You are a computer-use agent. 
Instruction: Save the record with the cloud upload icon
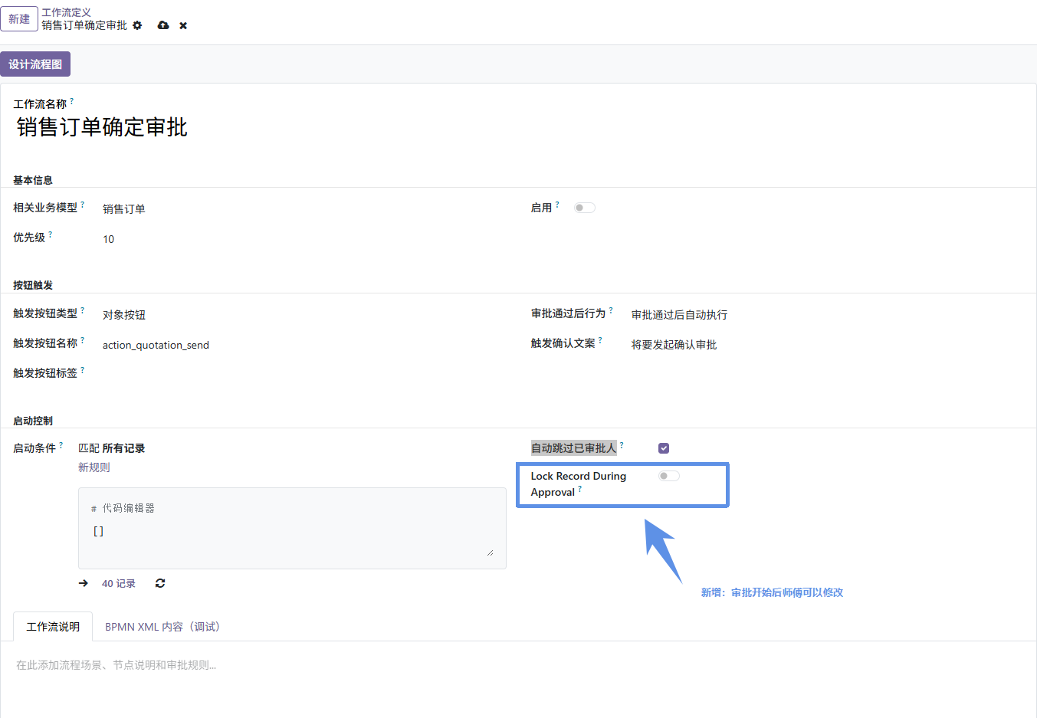pos(163,25)
